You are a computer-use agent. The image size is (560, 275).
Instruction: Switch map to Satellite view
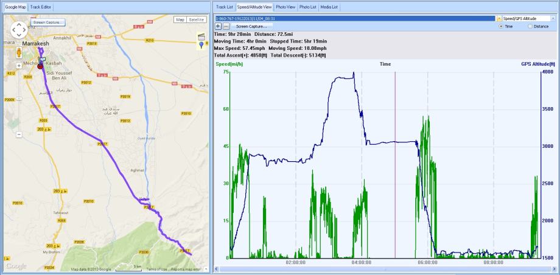click(x=197, y=19)
